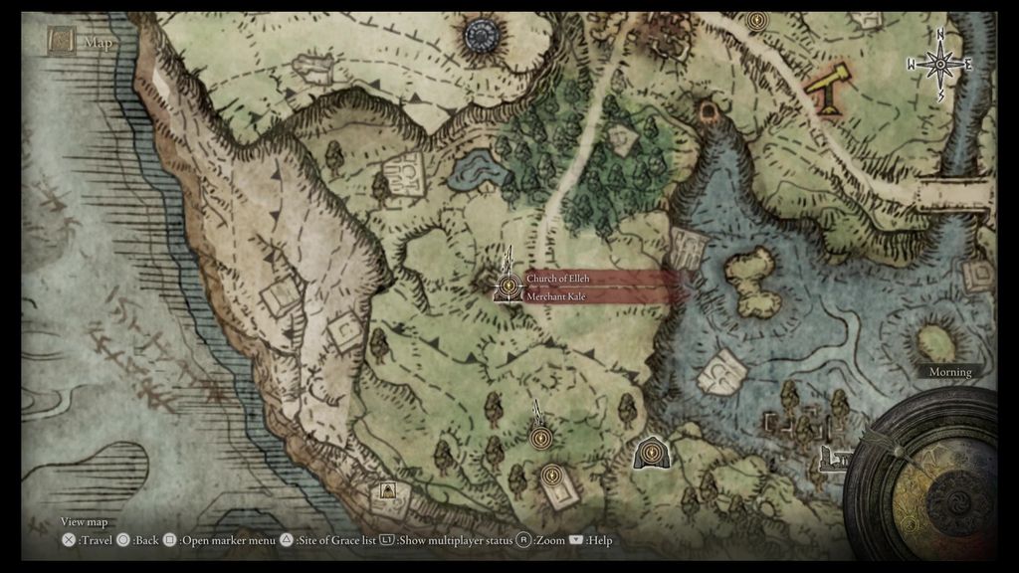Select the small yellow ruins marker bottom left
The image size is (1019, 573).
pyautogui.click(x=388, y=491)
